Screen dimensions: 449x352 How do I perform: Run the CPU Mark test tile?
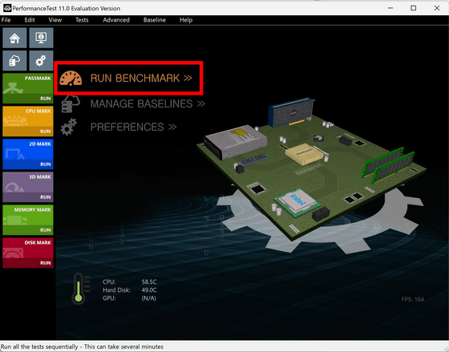click(28, 121)
